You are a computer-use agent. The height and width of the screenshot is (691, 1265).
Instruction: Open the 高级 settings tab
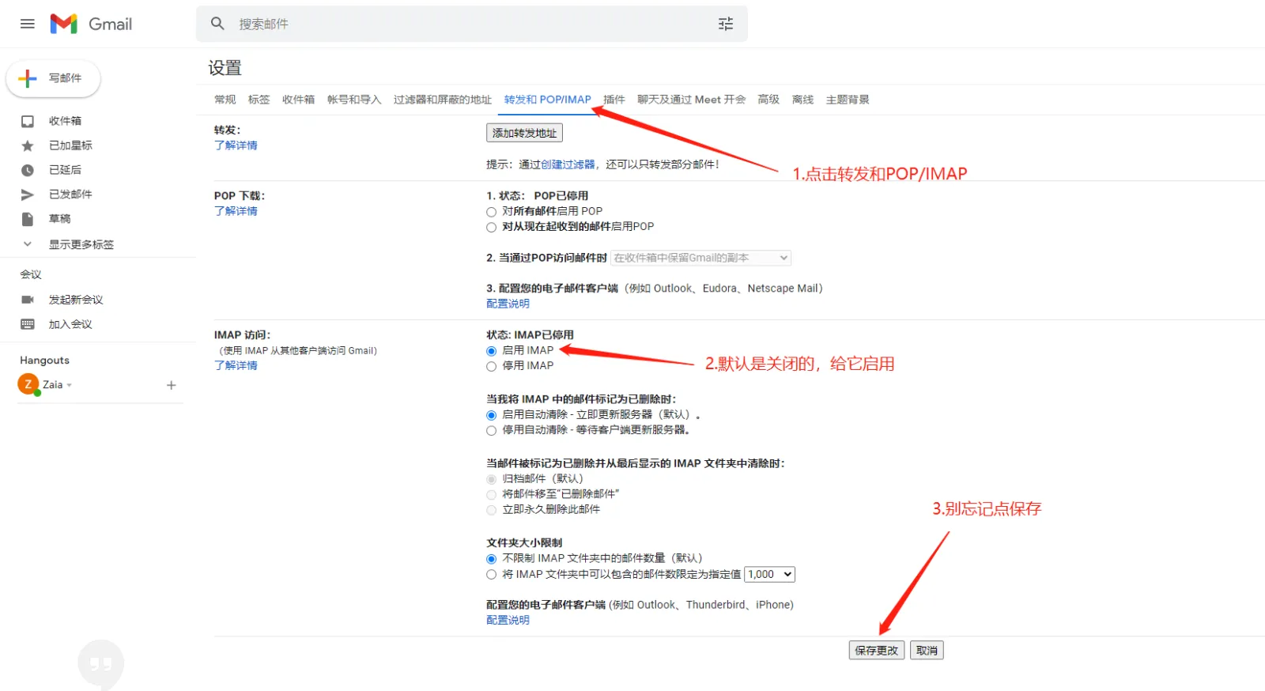768,100
